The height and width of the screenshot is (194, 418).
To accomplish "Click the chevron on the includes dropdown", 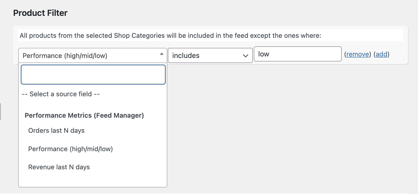I will click(x=245, y=56).
